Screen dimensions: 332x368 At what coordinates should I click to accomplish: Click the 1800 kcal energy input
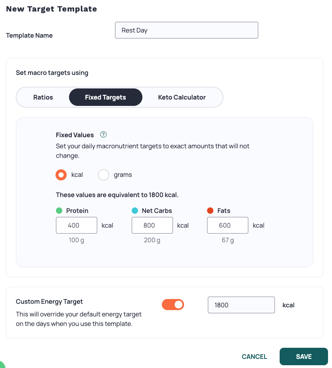(241, 305)
